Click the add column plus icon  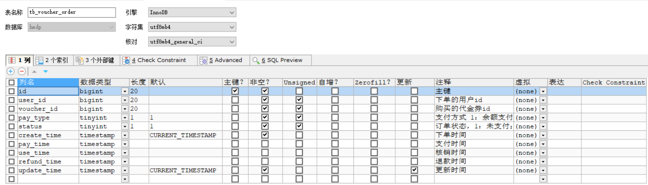point(11,71)
